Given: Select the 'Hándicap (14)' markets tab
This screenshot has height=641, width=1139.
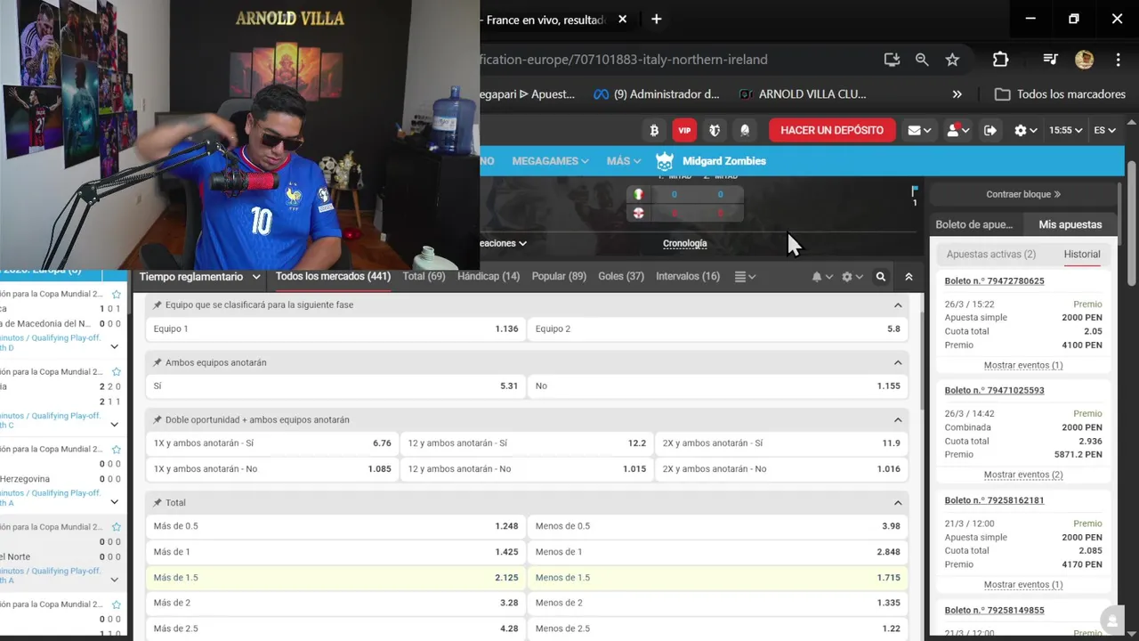Looking at the screenshot, I should 489,277.
